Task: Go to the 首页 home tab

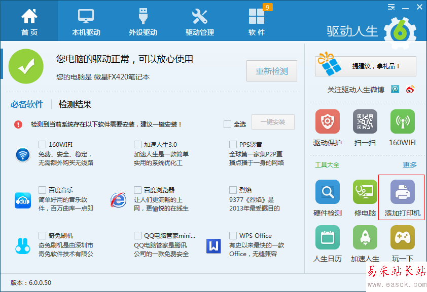Action: [29, 21]
